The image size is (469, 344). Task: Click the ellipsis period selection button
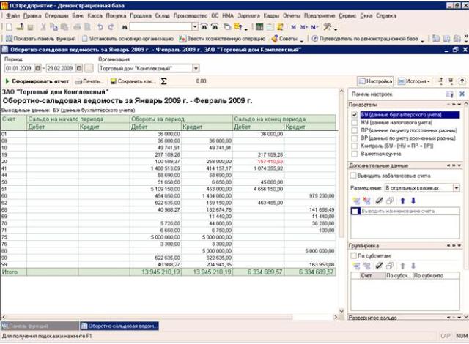[x=89, y=68]
